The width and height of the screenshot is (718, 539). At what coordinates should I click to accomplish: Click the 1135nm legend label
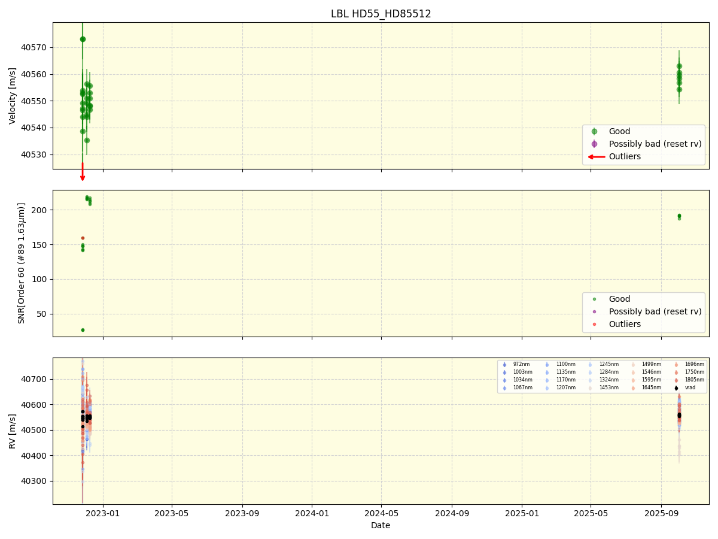(x=566, y=372)
